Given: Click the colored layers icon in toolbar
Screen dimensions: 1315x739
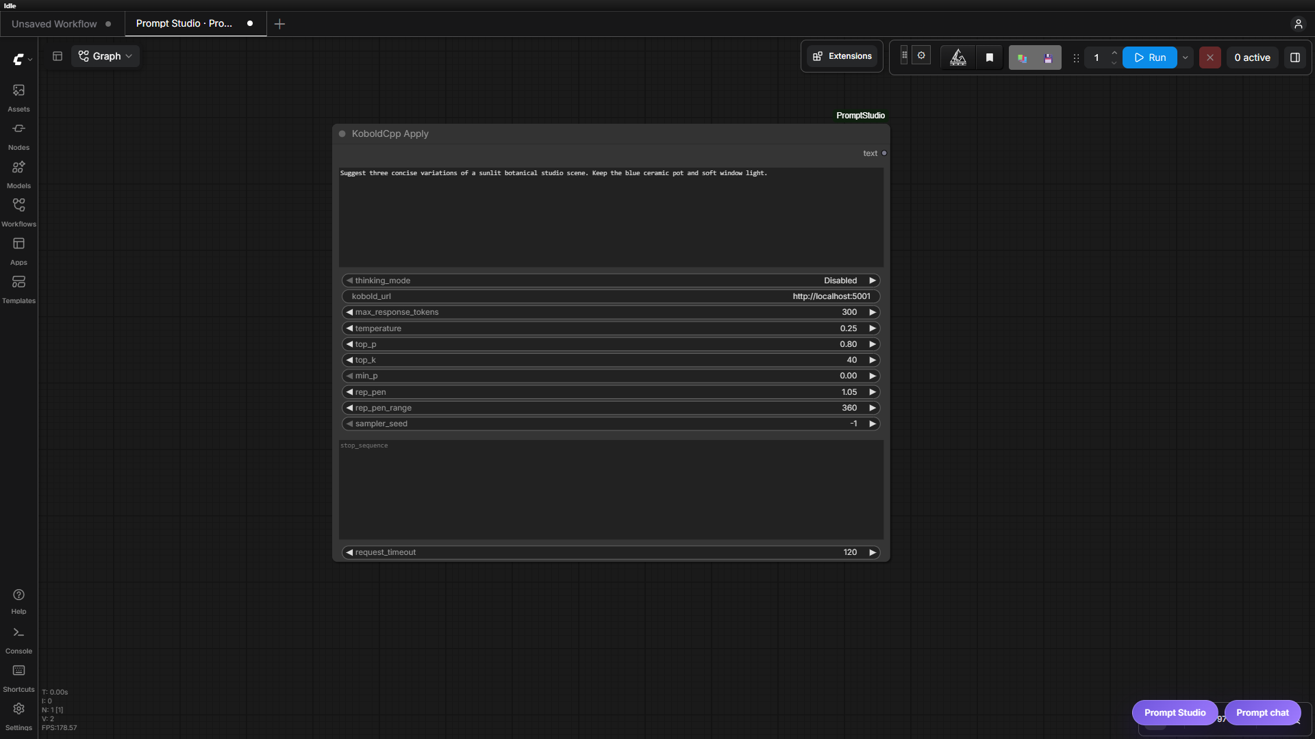Looking at the screenshot, I should click(1022, 57).
